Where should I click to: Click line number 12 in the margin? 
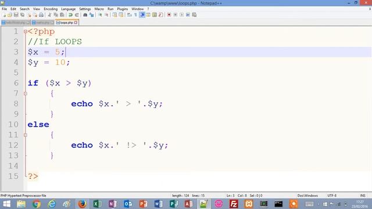[x=13, y=145]
